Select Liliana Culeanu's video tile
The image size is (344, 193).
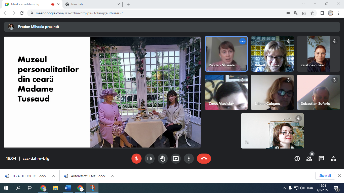(x=272, y=92)
